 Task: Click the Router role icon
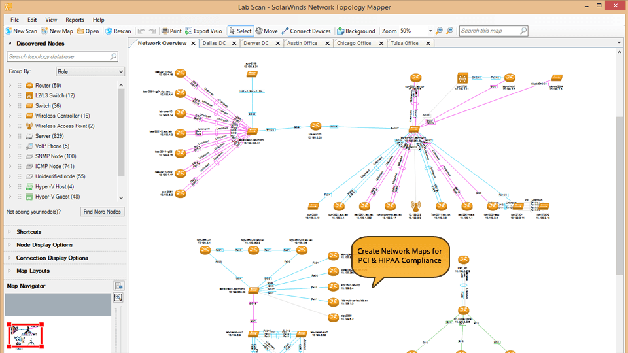tap(29, 85)
